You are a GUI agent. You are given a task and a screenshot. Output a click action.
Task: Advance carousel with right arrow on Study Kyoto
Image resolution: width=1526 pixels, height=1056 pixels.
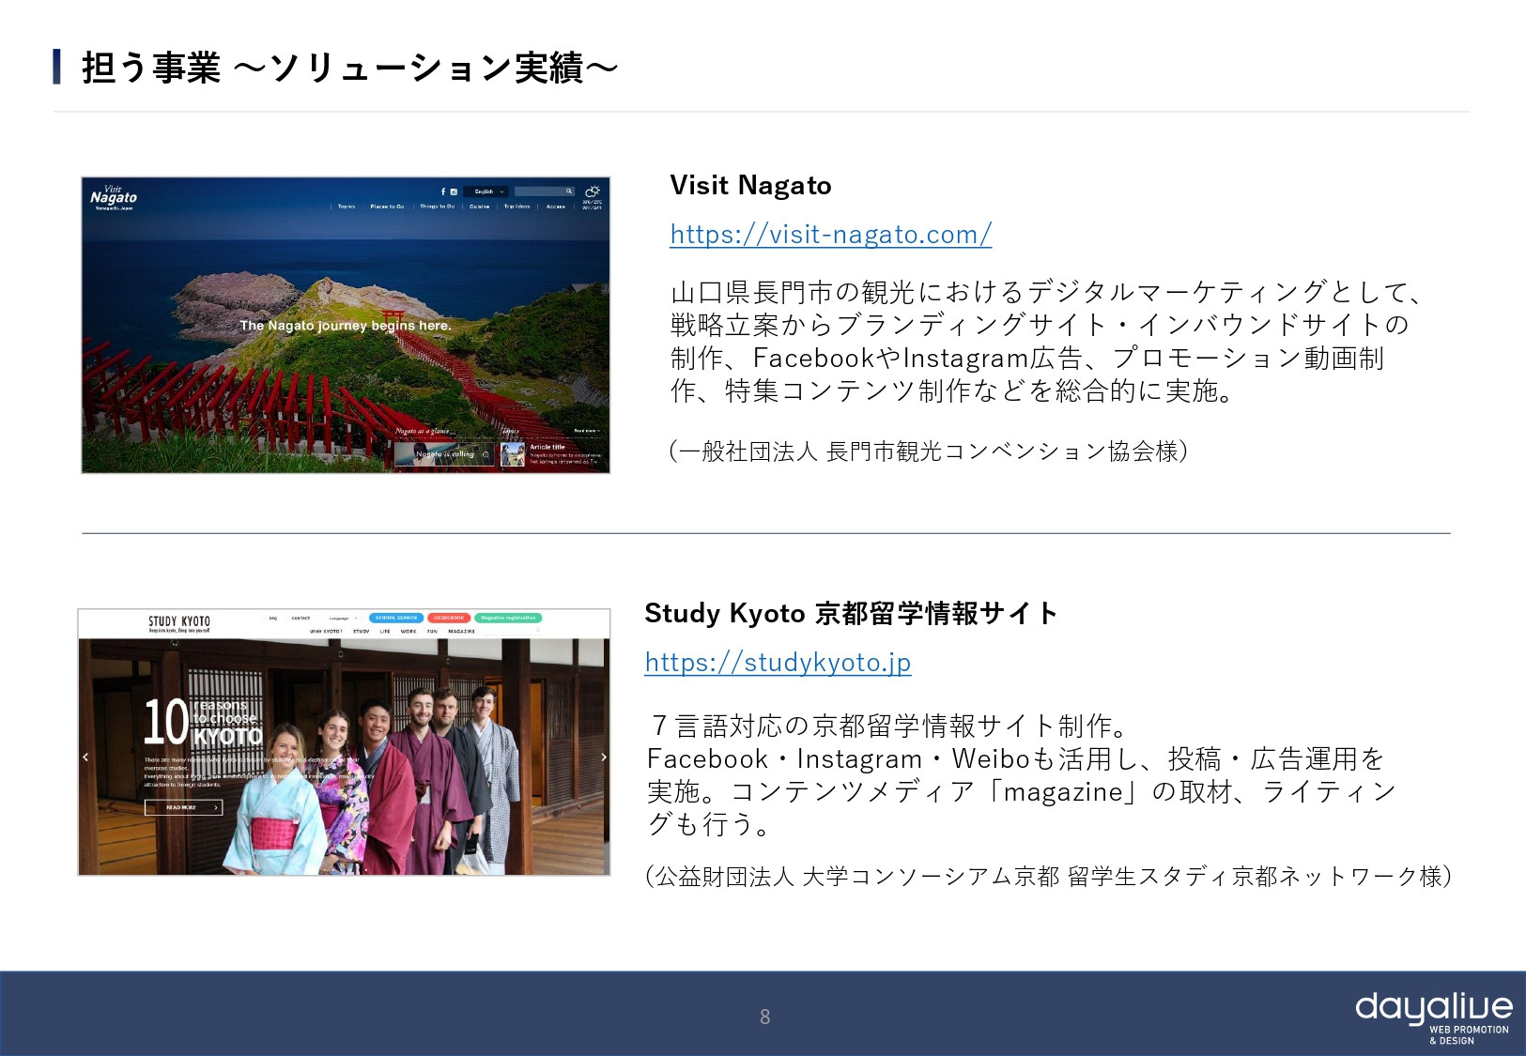(603, 757)
